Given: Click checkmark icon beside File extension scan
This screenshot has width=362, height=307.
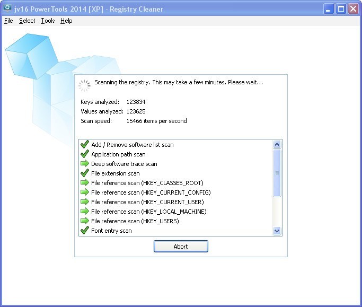Looking at the screenshot, I should tap(85, 173).
